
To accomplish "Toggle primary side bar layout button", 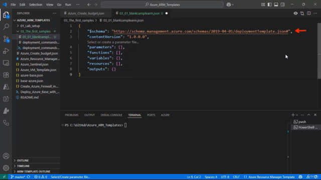I will tap(270, 4).
